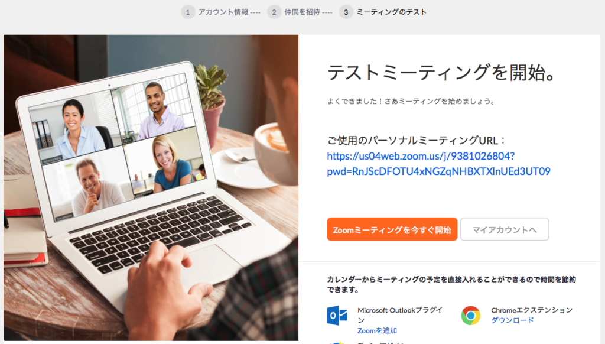The height and width of the screenshot is (344, 605).
Task: Click the Microsoft Outlook plugin icon
Action: pyautogui.click(x=337, y=316)
